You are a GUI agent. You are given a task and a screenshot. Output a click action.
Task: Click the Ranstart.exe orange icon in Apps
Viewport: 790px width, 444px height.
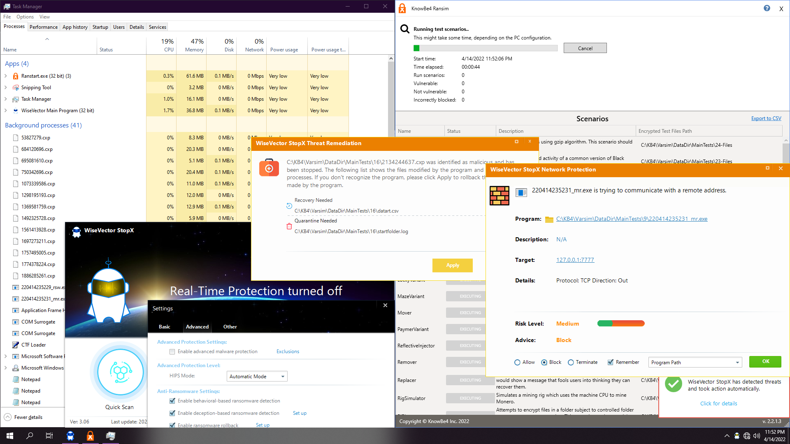pos(16,76)
